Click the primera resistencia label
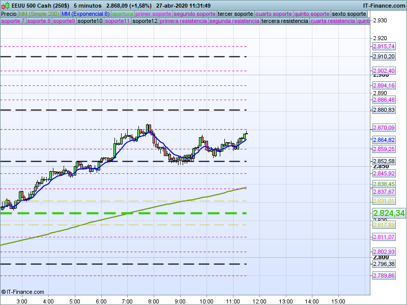 [x=183, y=21]
